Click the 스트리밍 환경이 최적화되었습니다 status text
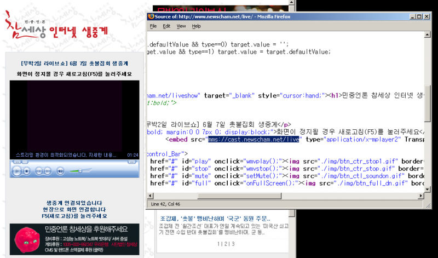 (66, 155)
